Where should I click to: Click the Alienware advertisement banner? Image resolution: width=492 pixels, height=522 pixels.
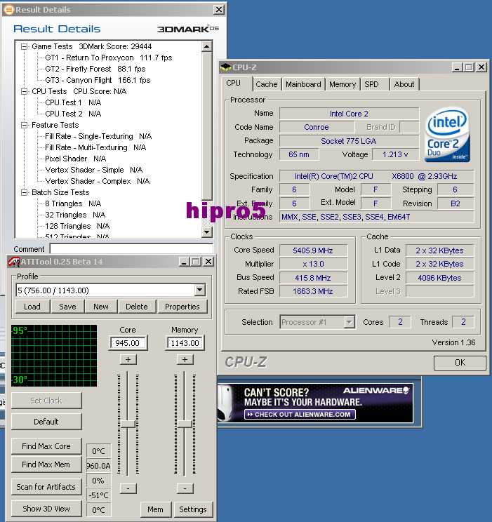(315, 403)
